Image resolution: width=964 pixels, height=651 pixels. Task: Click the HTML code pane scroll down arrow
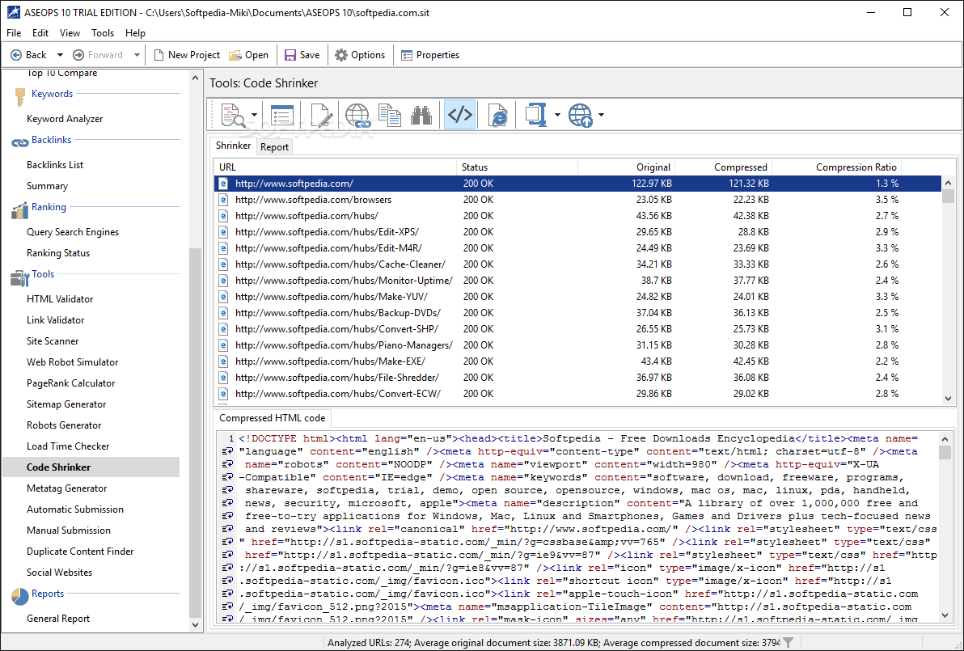click(x=945, y=615)
